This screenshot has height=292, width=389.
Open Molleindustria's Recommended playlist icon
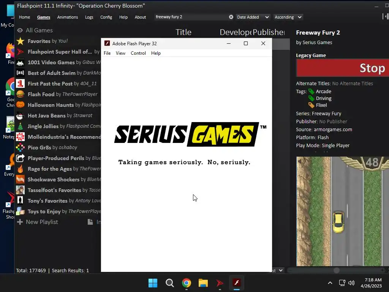[x=21, y=137]
